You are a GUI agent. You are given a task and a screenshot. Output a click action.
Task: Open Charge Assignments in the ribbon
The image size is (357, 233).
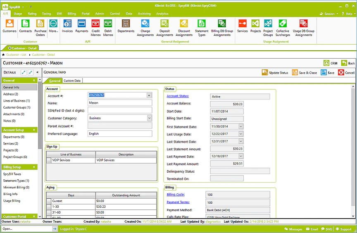(x=145, y=28)
